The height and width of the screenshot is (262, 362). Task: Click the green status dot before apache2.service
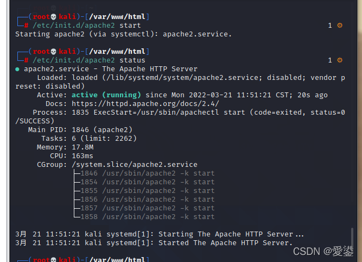(x=17, y=69)
